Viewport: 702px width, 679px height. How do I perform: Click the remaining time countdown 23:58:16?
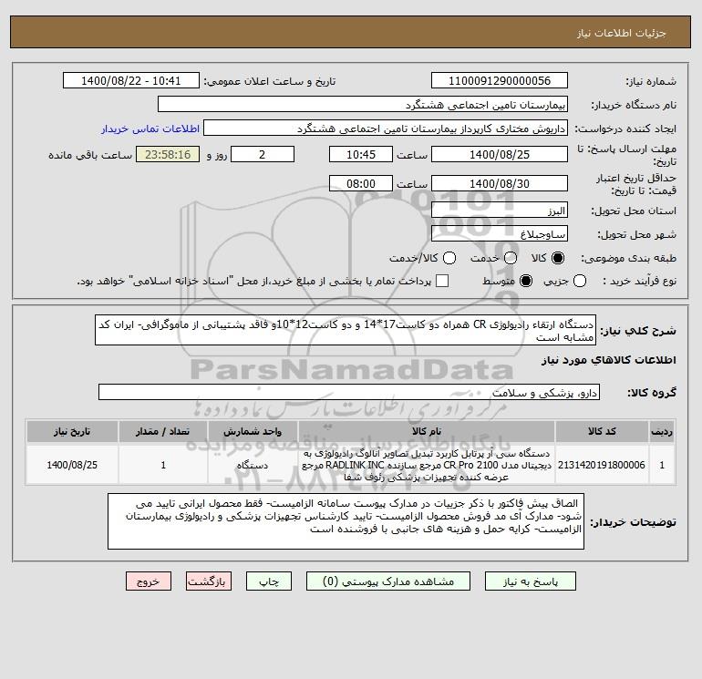click(168, 154)
